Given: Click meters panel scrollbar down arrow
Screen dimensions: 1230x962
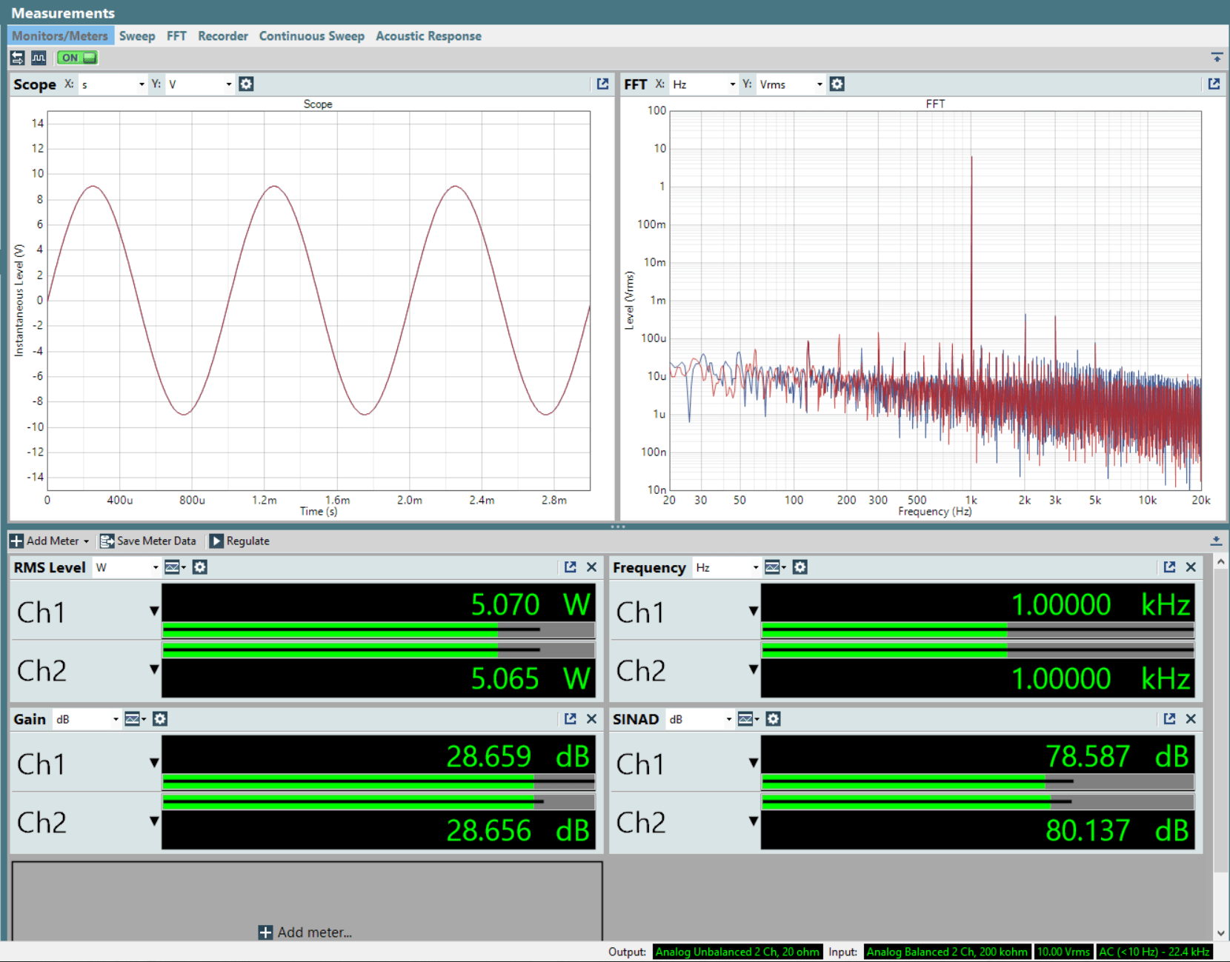Looking at the screenshot, I should tap(1220, 934).
